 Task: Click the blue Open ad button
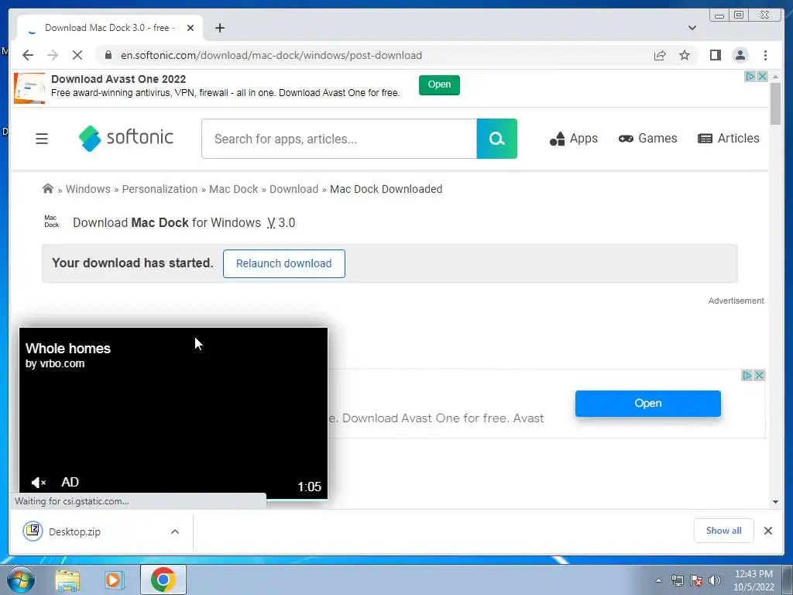(648, 403)
